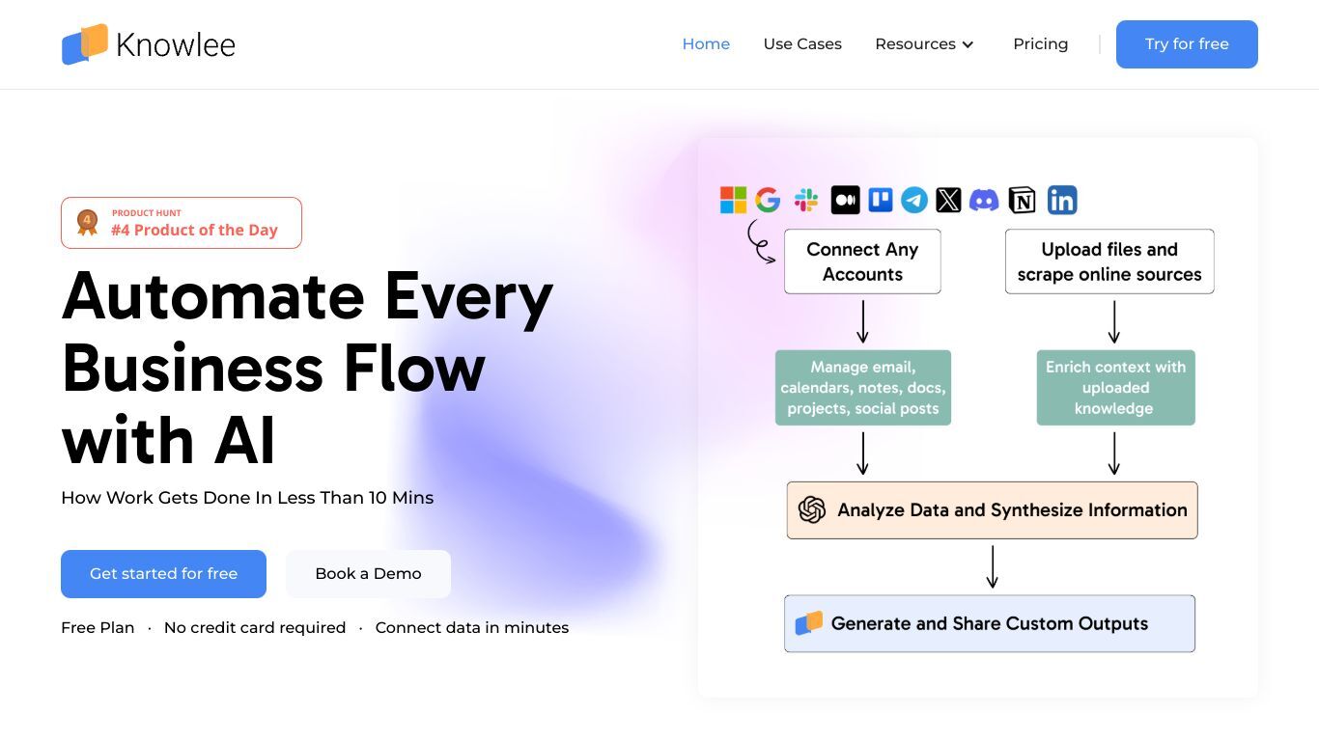
Task: Click How Work Gets Done In Less Than 10 Mins
Action: [x=247, y=498]
